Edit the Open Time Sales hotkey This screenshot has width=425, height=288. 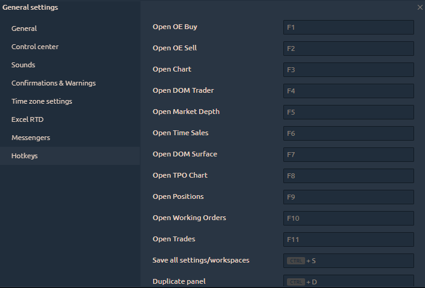pos(348,133)
